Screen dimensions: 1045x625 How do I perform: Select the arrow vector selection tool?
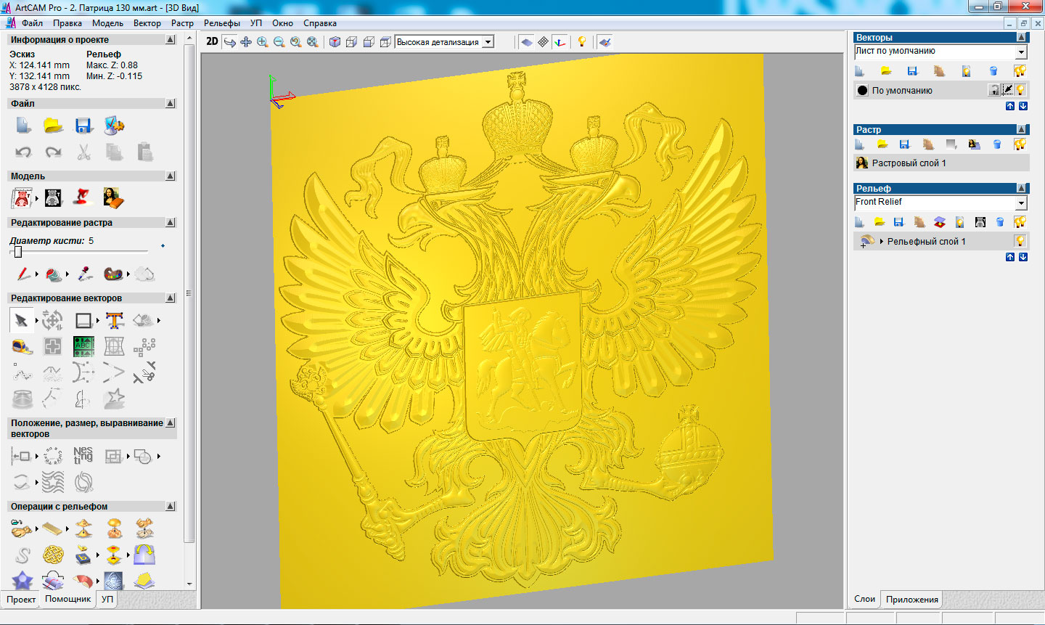[21, 320]
